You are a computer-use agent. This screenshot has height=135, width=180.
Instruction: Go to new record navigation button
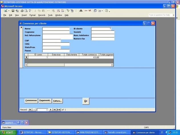[x=59, y=110]
